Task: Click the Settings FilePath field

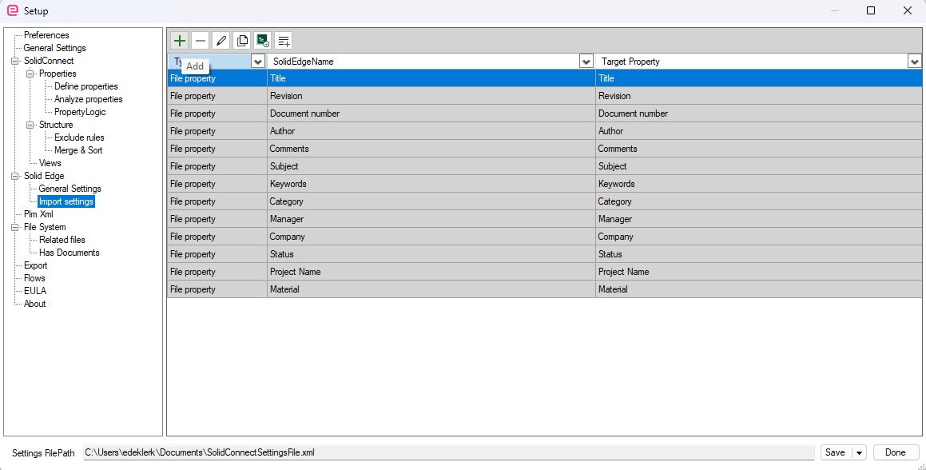Action: [448, 453]
